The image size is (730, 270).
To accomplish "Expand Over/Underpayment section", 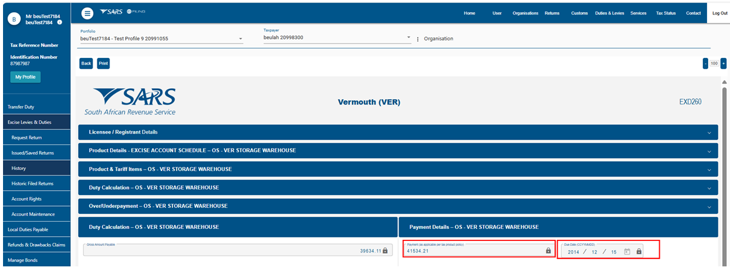I will [x=398, y=206].
